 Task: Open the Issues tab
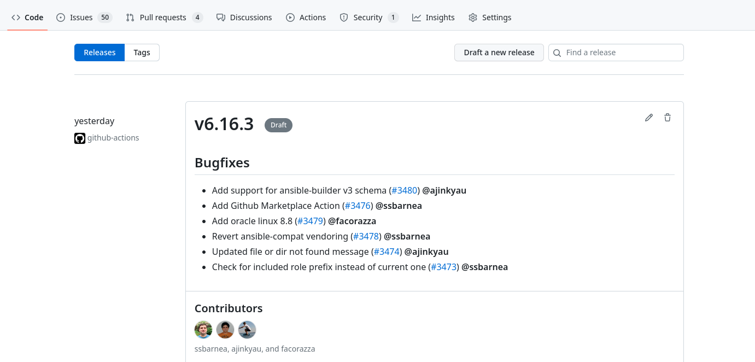click(x=84, y=17)
